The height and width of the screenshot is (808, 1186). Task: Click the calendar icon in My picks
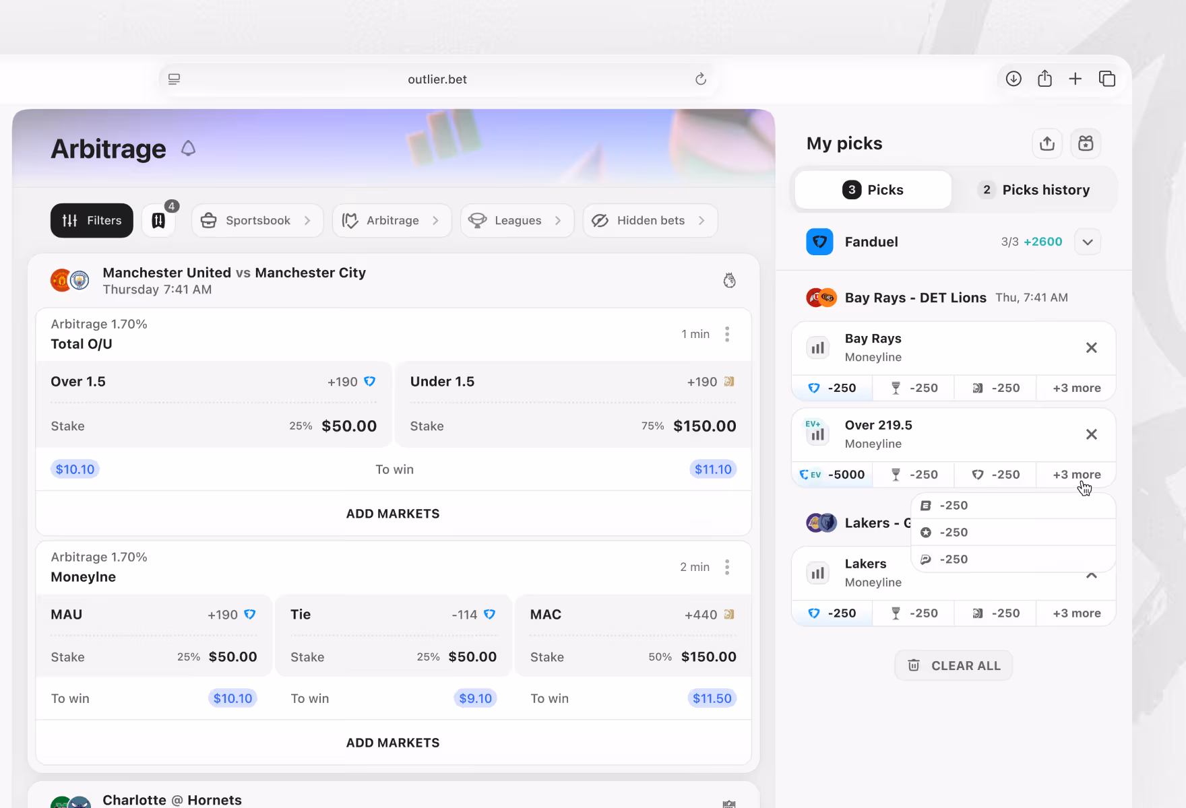(x=1086, y=143)
